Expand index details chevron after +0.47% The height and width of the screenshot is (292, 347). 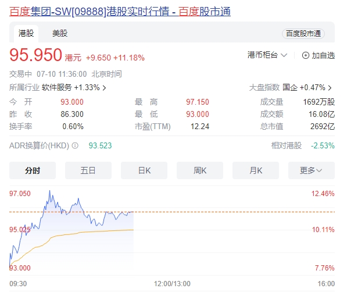330,88
